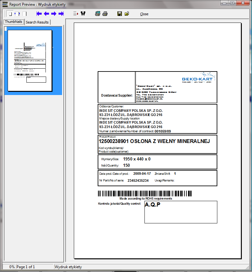
Task: Print the report using printer icon
Action: tap(105, 14)
